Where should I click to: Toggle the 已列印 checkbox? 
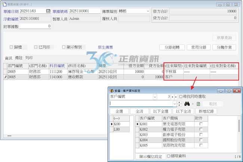[36, 47]
